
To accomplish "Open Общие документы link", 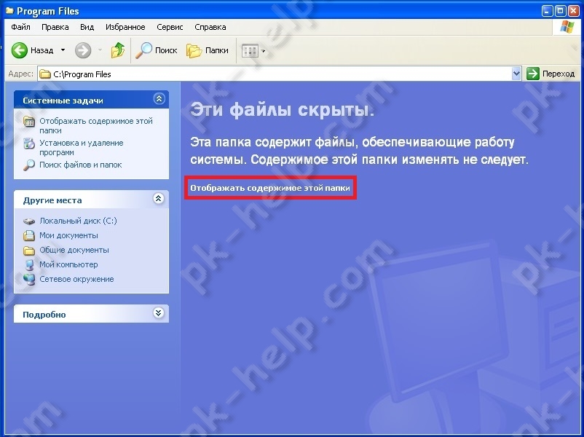I will 74,250.
